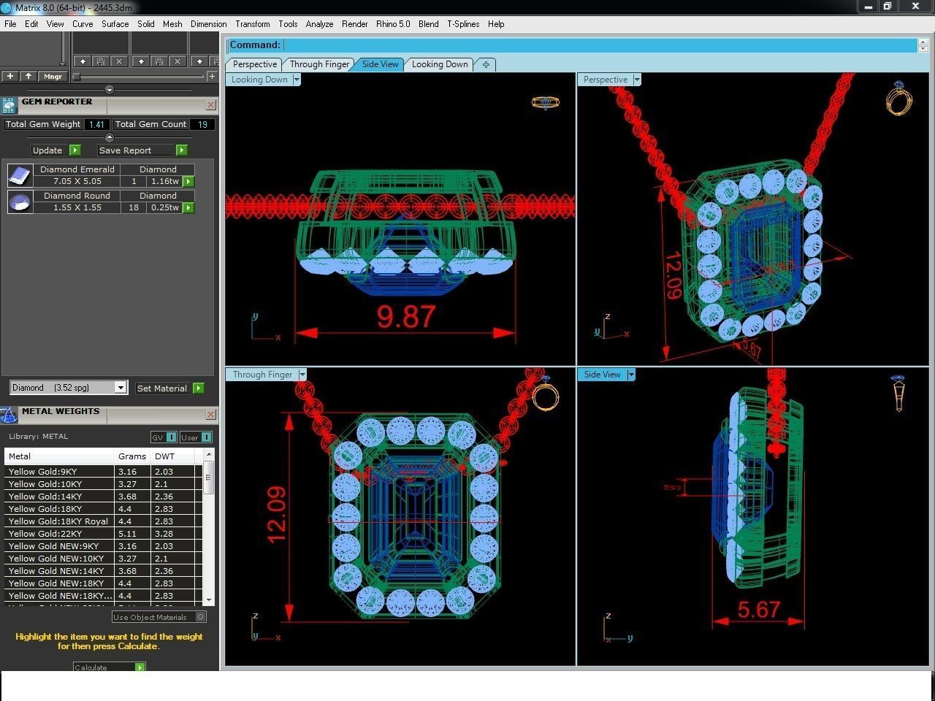Select the Yellow Gold:22KY row

click(x=102, y=534)
